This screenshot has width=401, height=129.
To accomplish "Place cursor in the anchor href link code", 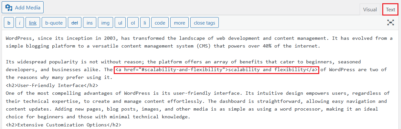I will [x=216, y=70].
